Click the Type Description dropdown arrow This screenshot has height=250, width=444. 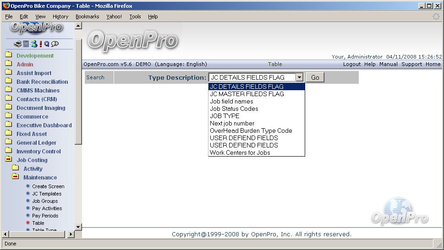click(299, 77)
